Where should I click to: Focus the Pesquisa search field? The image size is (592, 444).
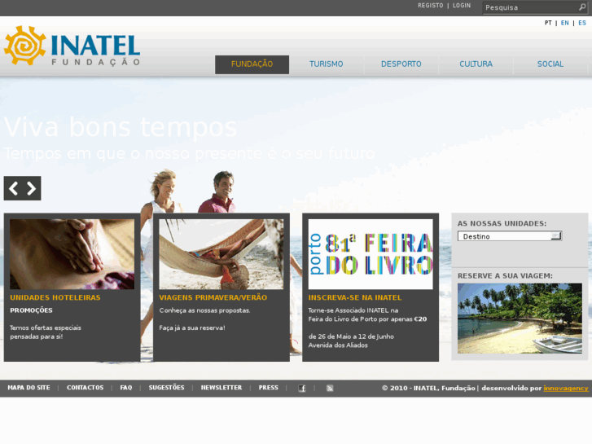[x=535, y=7]
